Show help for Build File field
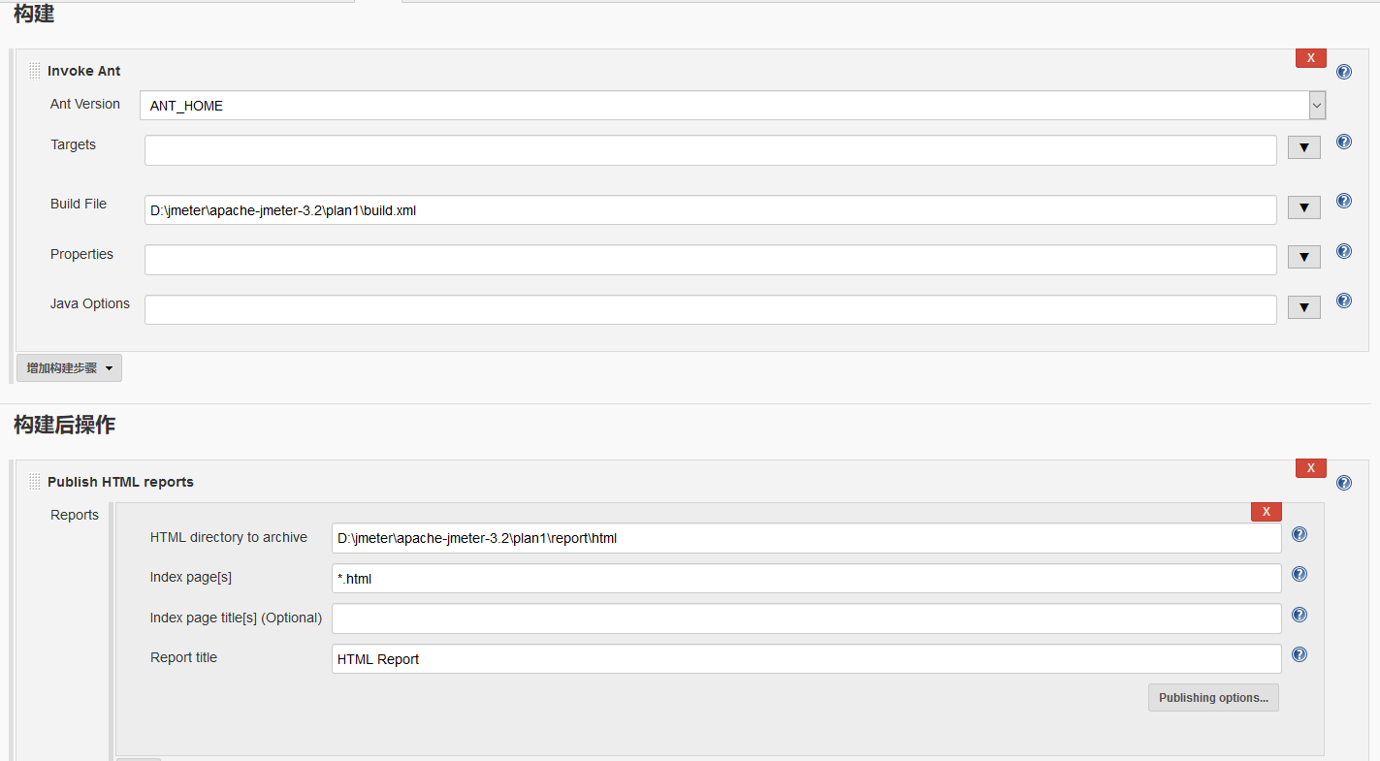The width and height of the screenshot is (1380, 761). click(x=1343, y=201)
